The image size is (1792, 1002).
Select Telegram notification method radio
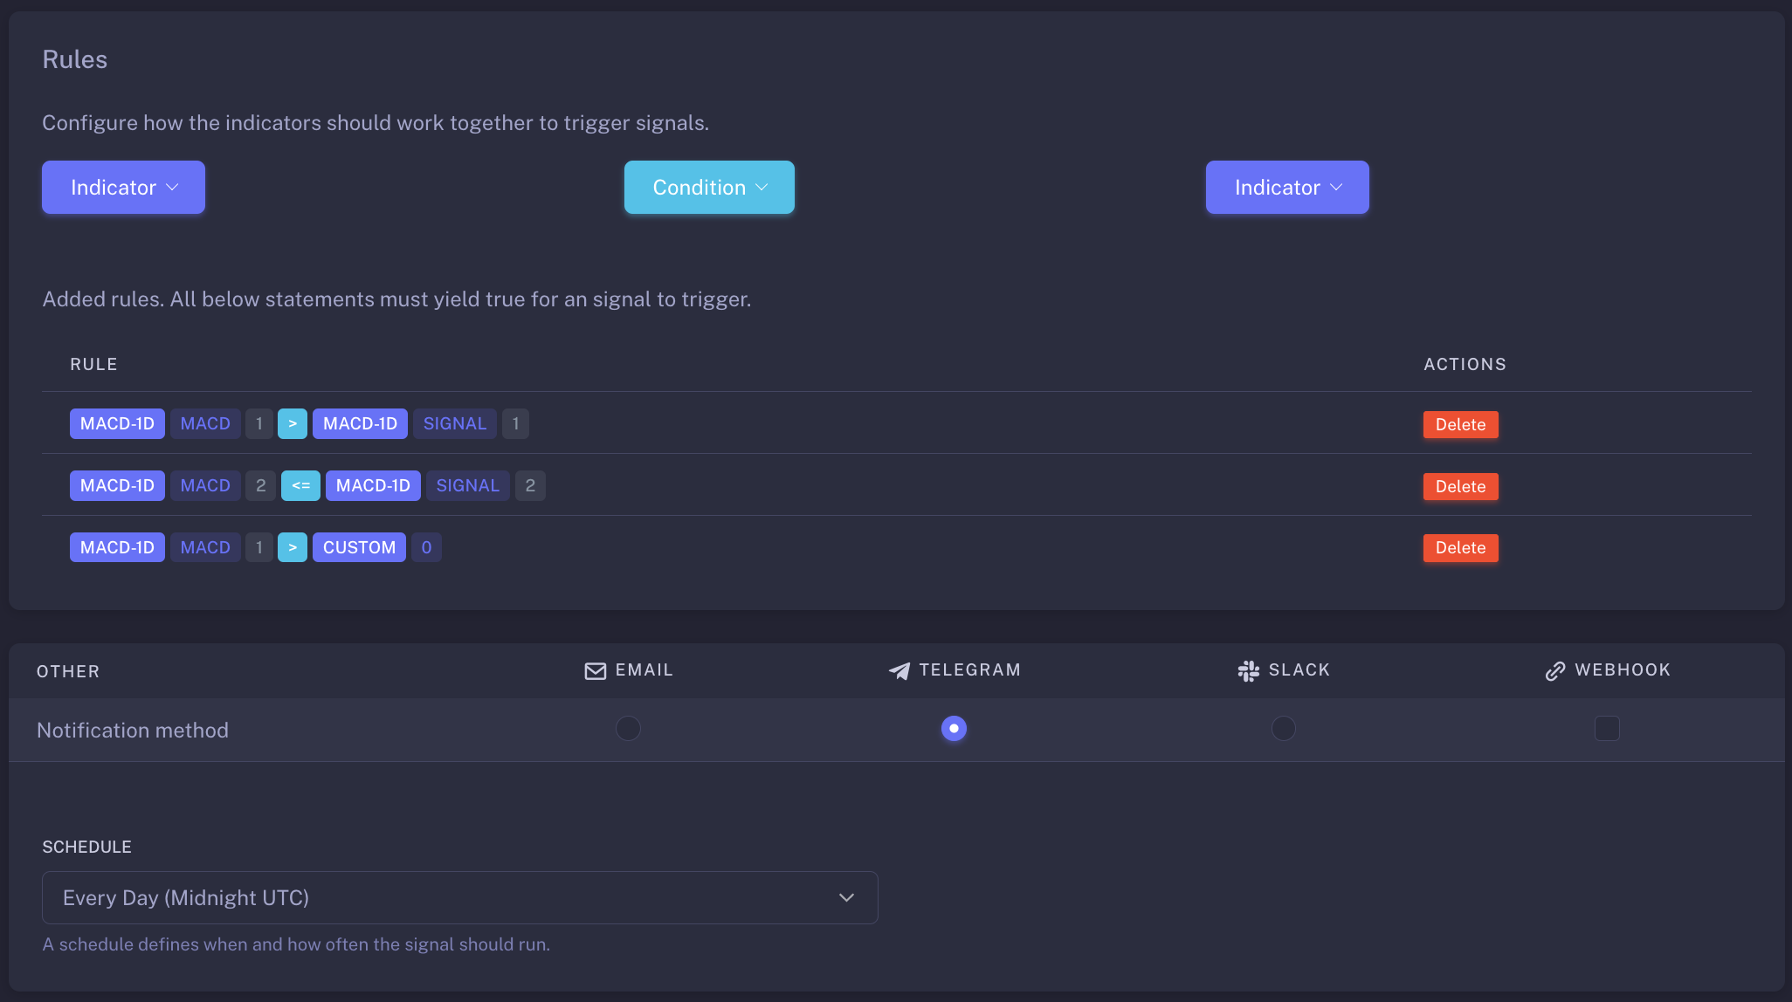click(954, 728)
